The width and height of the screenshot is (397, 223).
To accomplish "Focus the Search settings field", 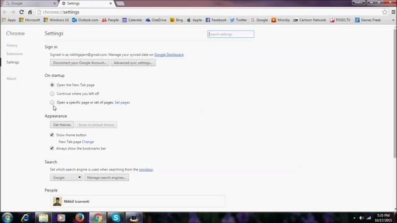I will [231, 34].
